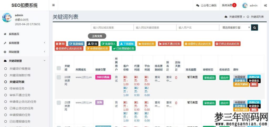
Task: Focus the 输入用户名 field
Action: [198, 27]
